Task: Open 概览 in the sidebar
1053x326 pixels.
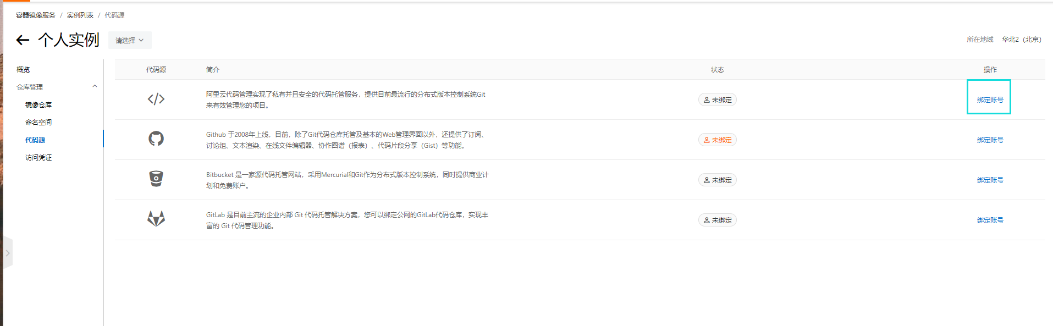Action: [23, 70]
